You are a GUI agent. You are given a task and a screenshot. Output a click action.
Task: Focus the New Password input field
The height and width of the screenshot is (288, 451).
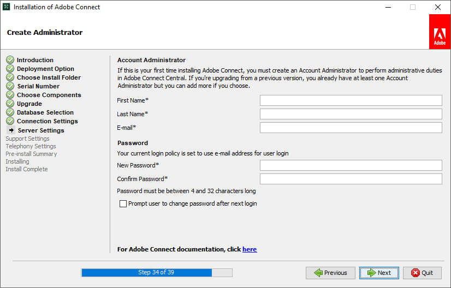351,165
